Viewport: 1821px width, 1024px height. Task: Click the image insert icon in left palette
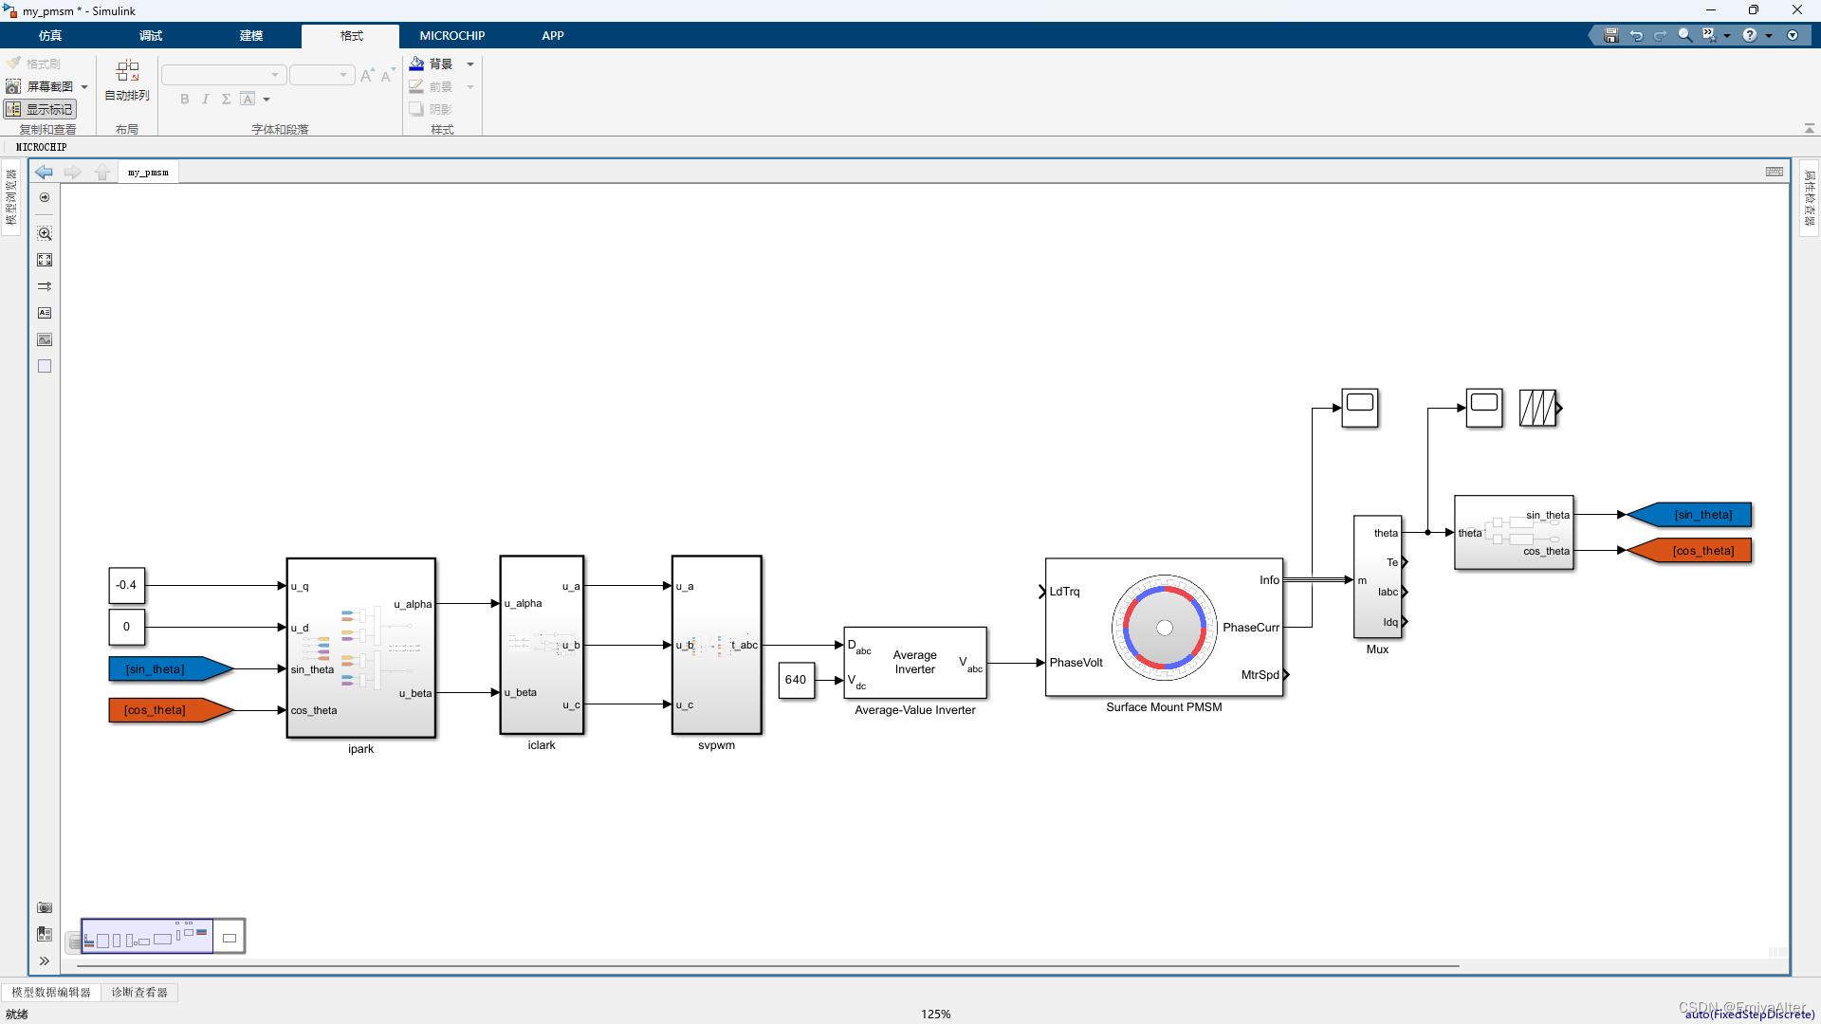point(45,339)
